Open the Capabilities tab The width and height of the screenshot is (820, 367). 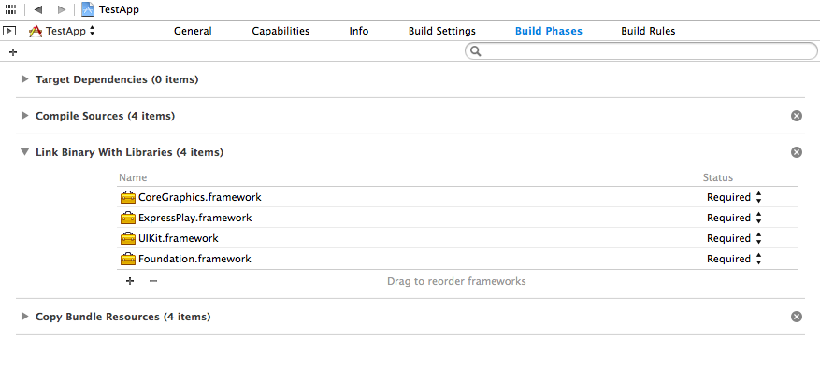coord(281,31)
